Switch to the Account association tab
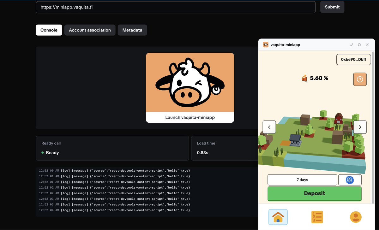Screen dimensions: 379x230 pyautogui.click(x=90, y=30)
